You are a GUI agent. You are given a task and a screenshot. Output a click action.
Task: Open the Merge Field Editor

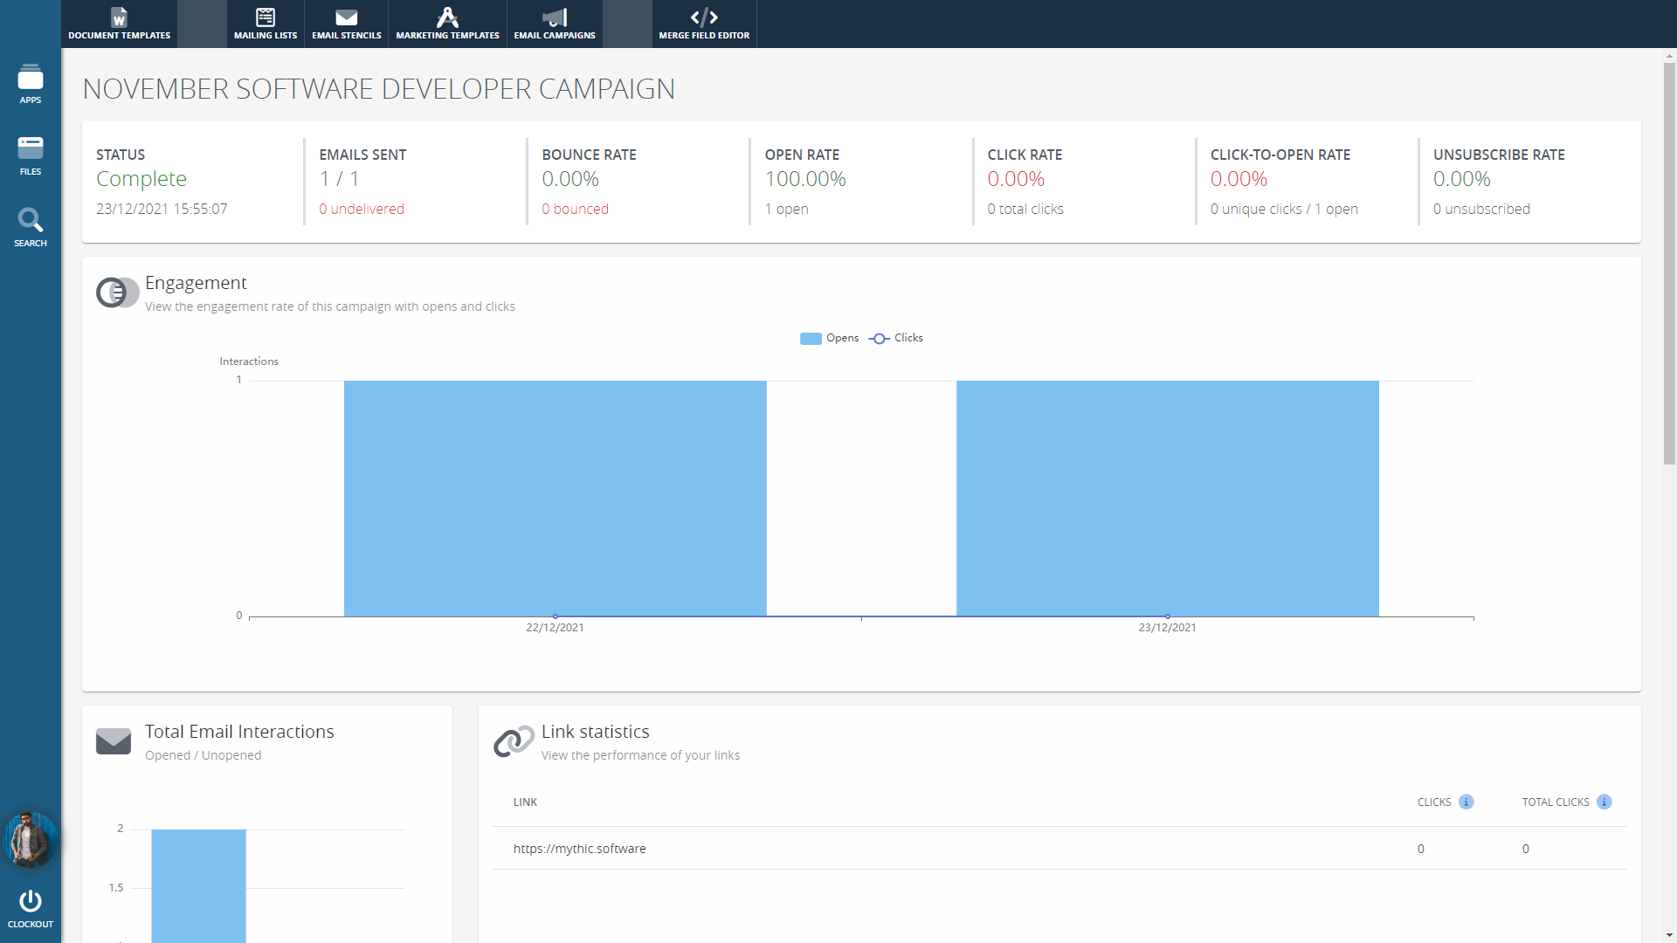click(x=704, y=24)
